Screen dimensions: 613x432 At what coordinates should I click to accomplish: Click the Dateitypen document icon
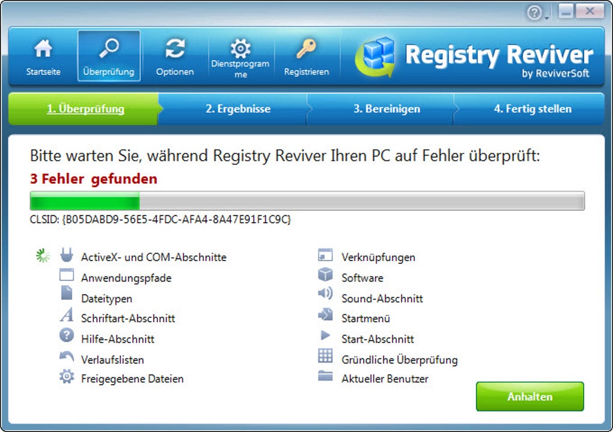coord(67,293)
